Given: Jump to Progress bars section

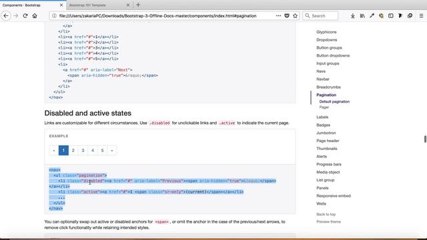Looking at the screenshot, I should 329,165.
